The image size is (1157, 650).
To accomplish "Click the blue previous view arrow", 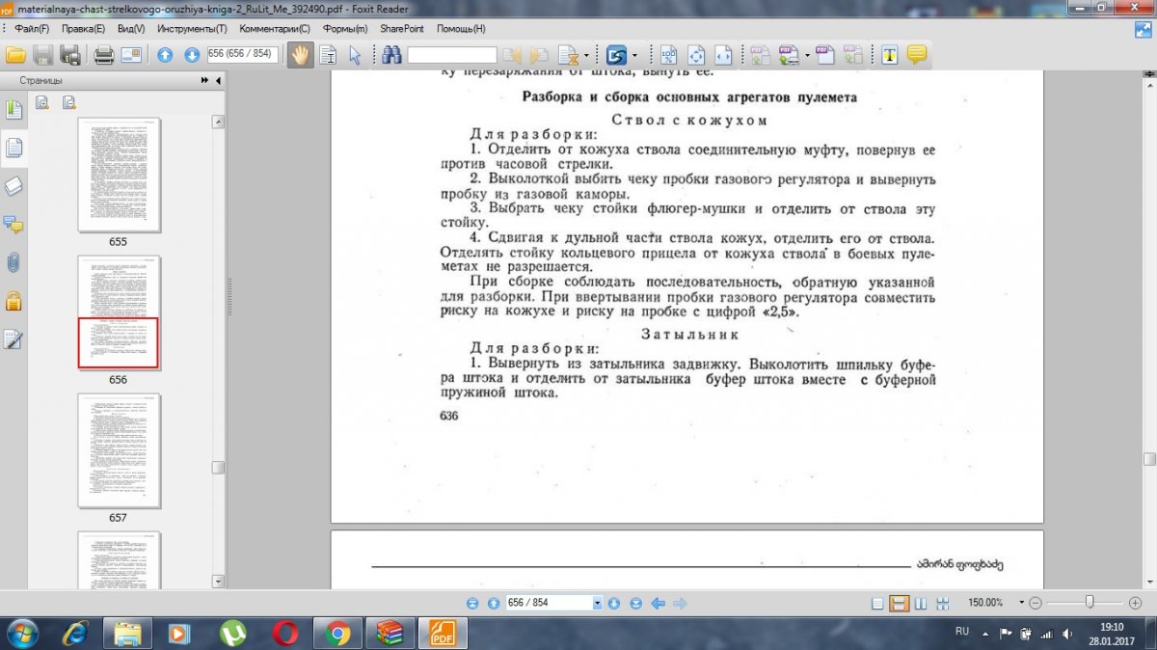I will (659, 603).
